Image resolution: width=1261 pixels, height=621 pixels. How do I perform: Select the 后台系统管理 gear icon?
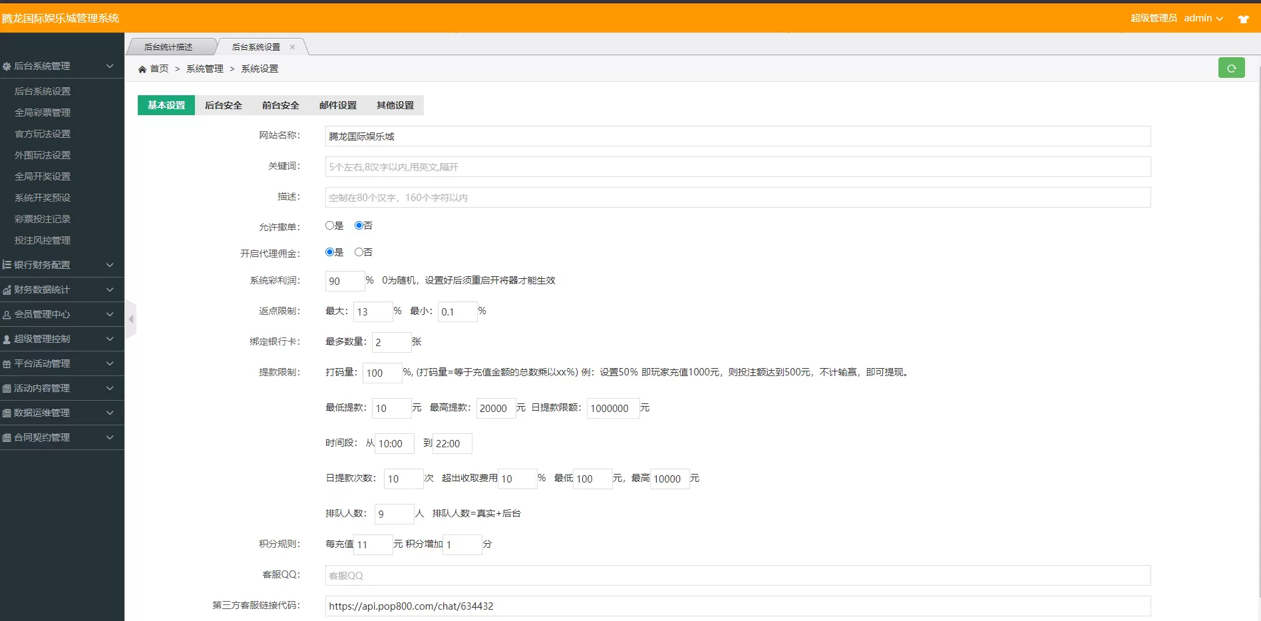tap(7, 66)
